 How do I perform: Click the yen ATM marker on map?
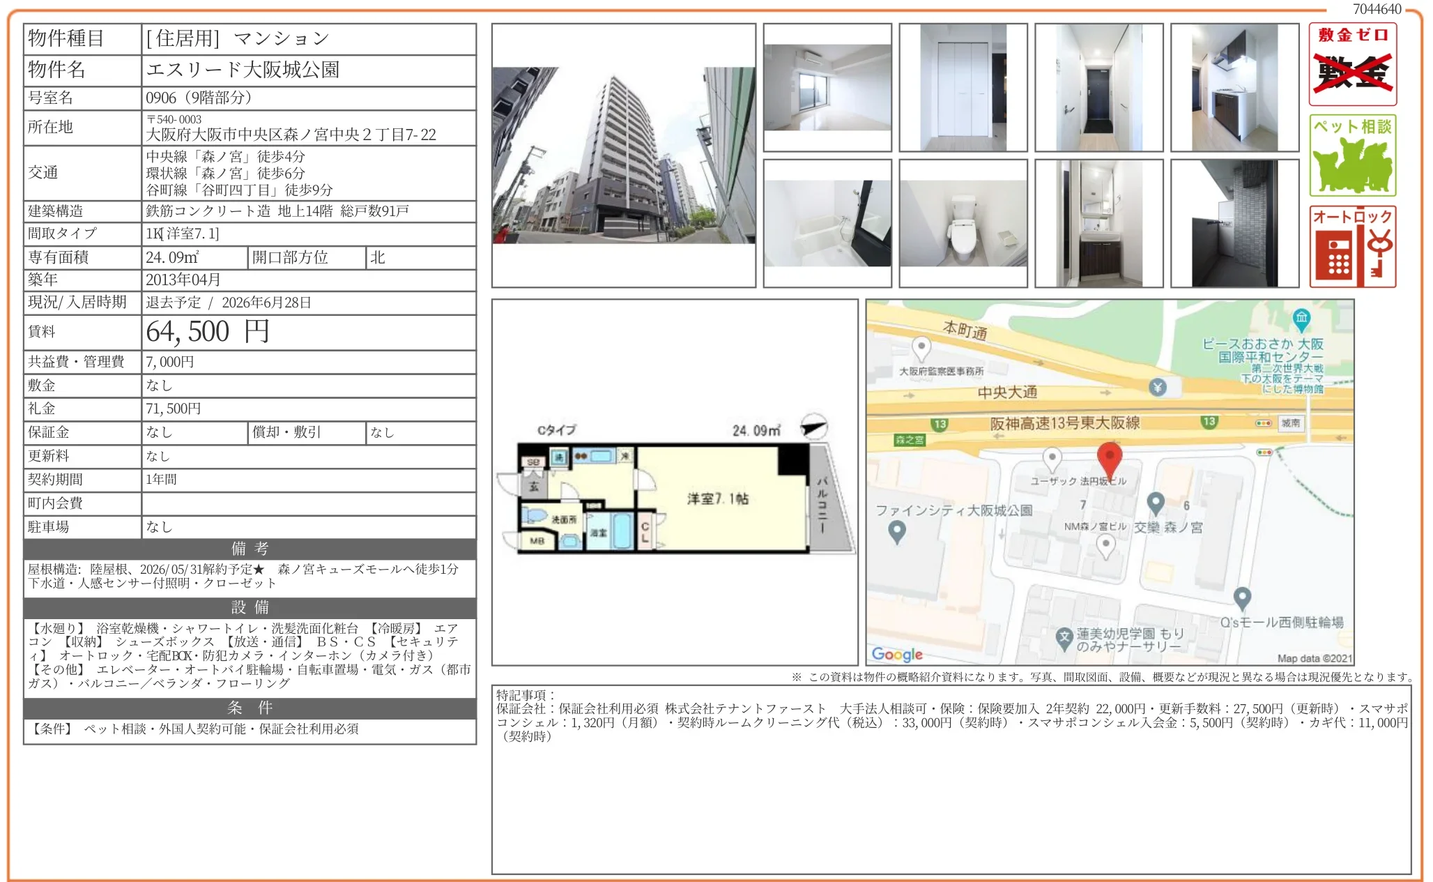(1158, 387)
